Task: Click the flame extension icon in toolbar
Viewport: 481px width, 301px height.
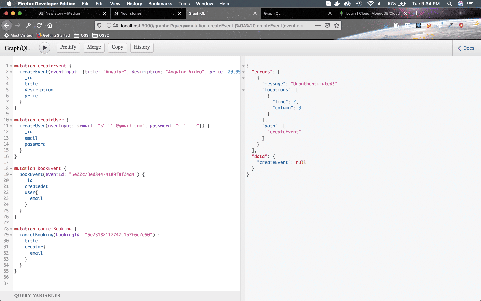Action: (429, 25)
